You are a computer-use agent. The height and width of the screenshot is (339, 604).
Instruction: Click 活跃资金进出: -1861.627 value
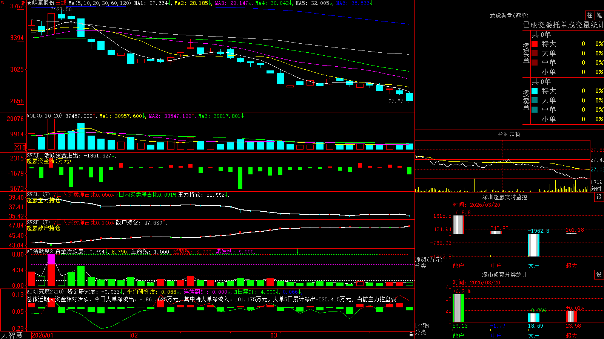click(78, 155)
